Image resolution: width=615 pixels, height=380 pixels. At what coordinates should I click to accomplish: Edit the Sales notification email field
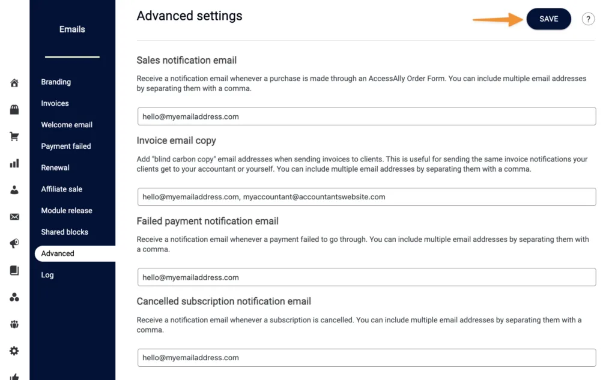(366, 116)
